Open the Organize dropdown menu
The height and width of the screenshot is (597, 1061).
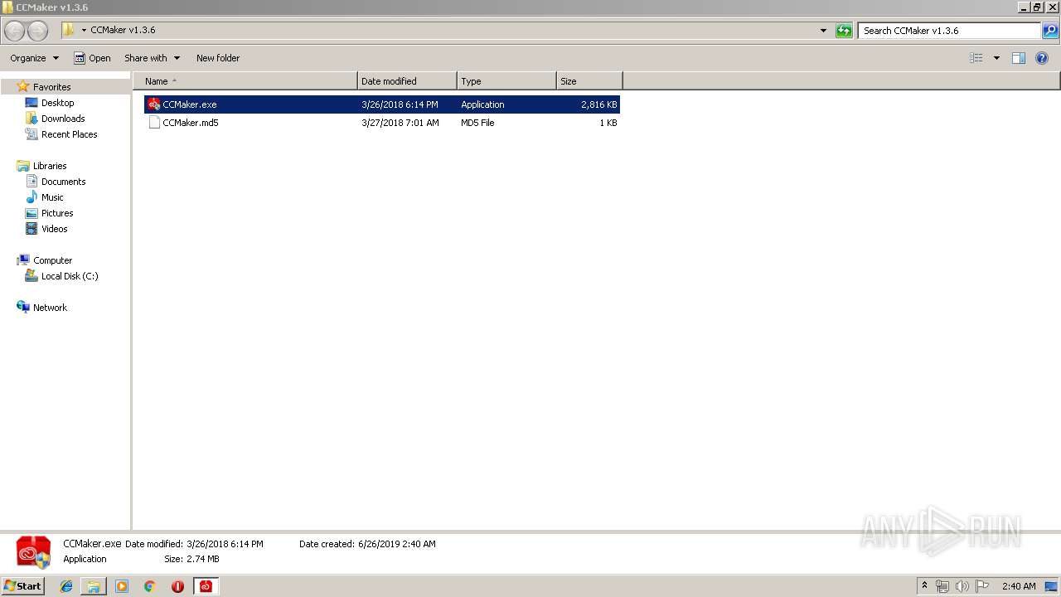click(x=34, y=58)
